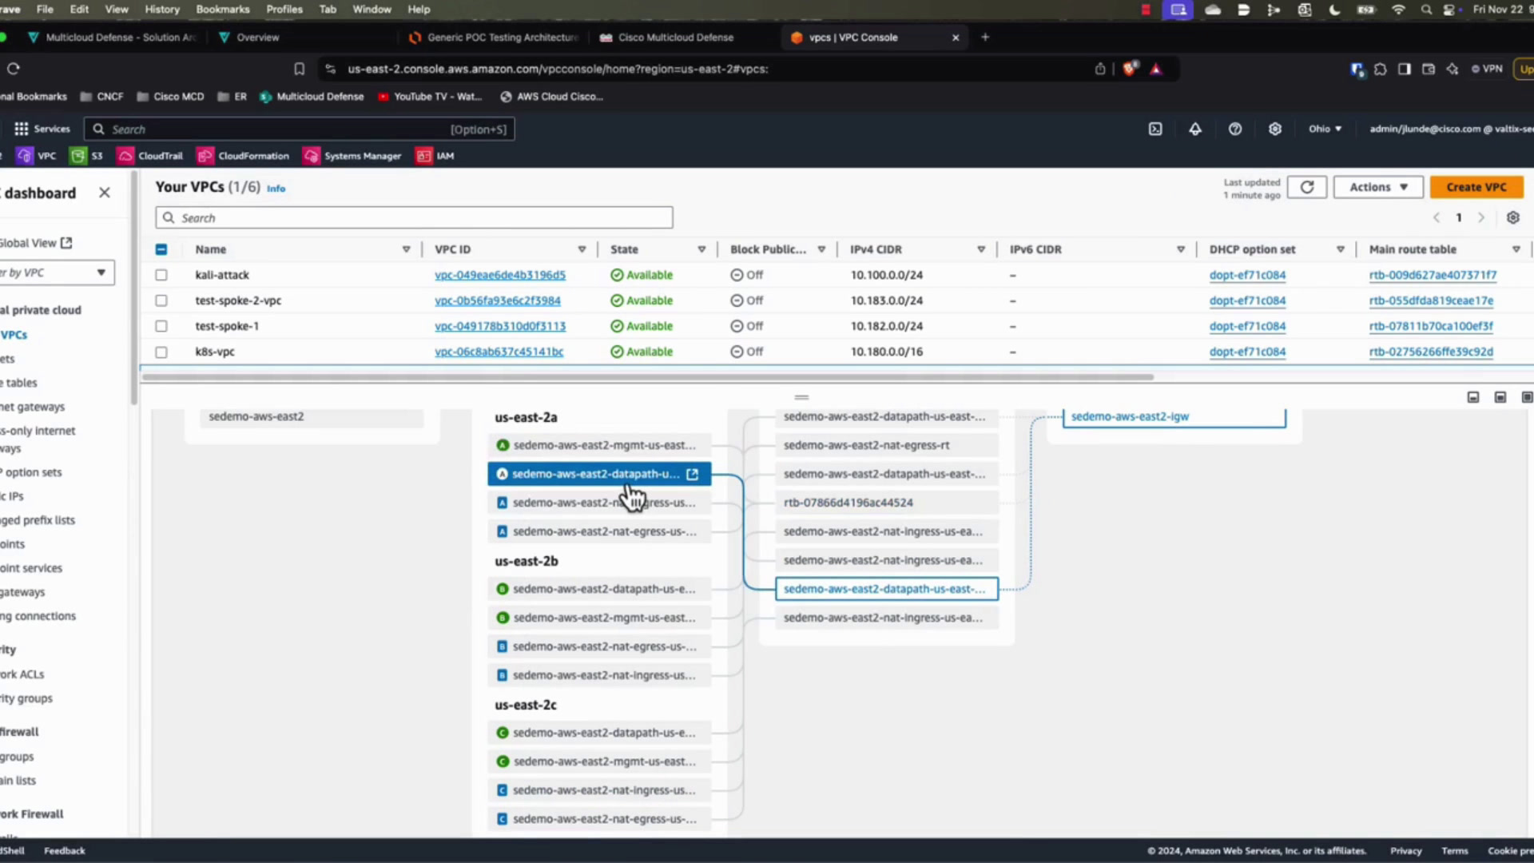Open route table rtb-02756266ffe39c92d link

1431,352
